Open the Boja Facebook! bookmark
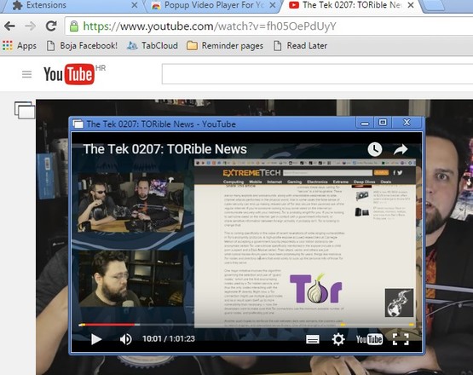This screenshot has height=375, width=473. 82,46
